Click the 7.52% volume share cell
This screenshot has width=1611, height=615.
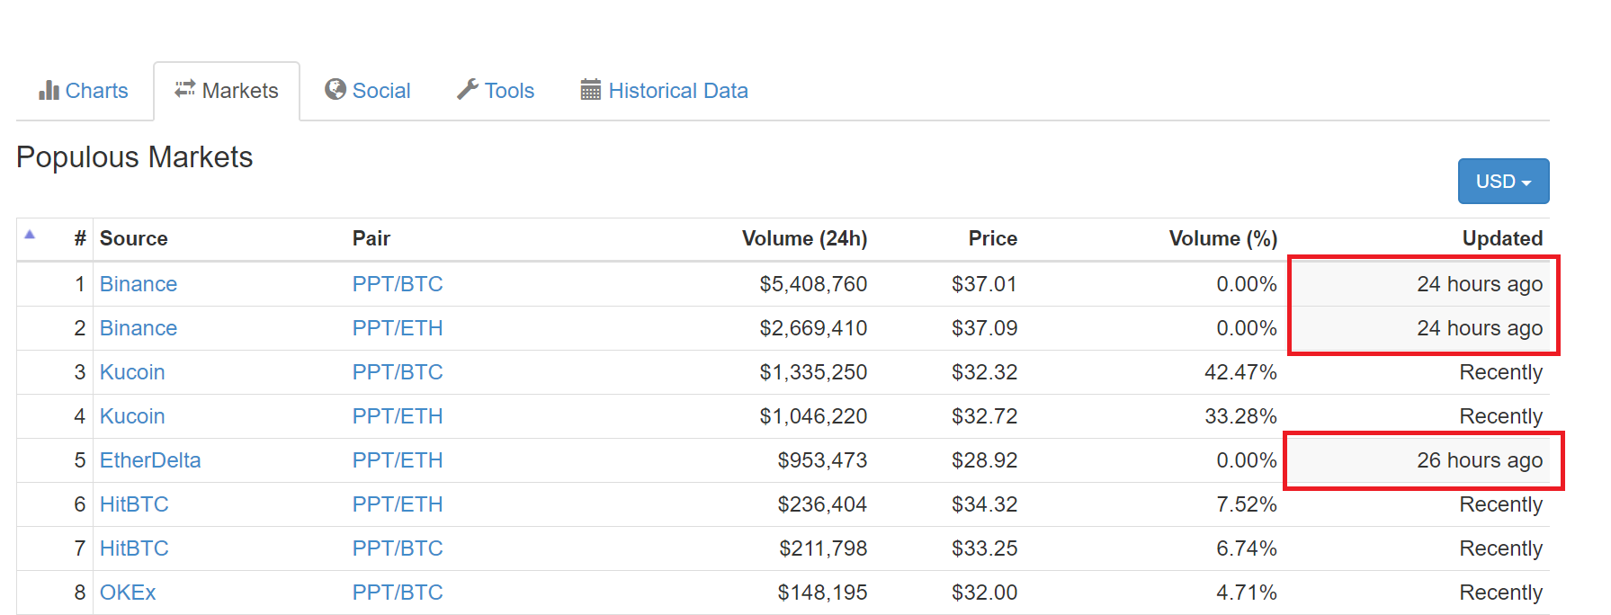click(1246, 504)
